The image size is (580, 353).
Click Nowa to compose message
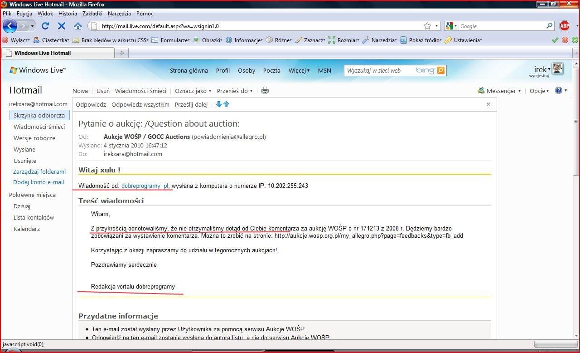click(x=80, y=91)
